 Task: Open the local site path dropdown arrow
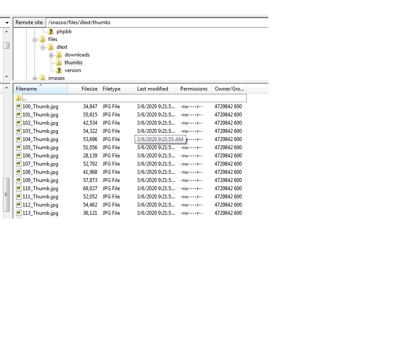point(7,22)
